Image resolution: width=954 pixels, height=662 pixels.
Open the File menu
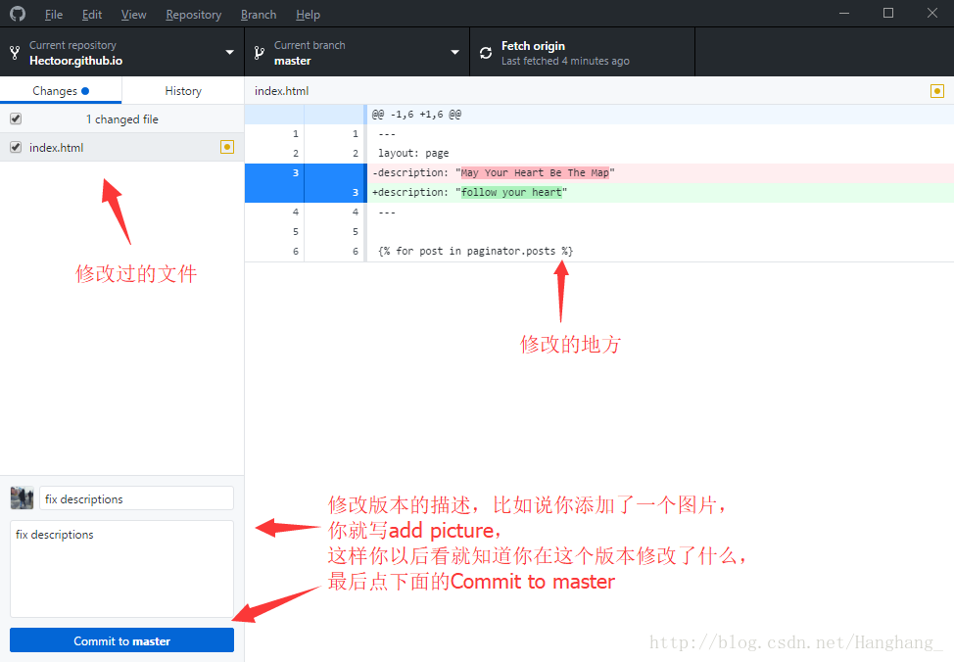click(x=54, y=14)
